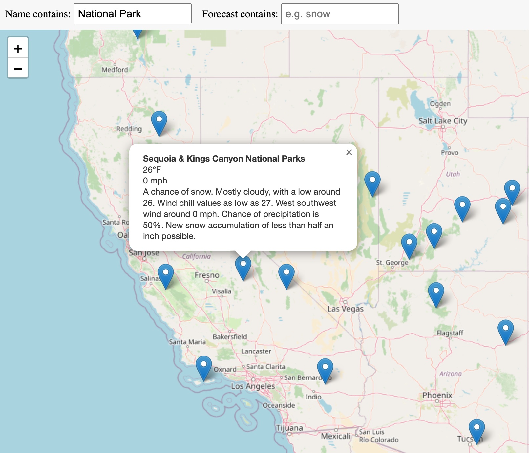
Task: Open the marker beside Salinas
Action: 166,277
